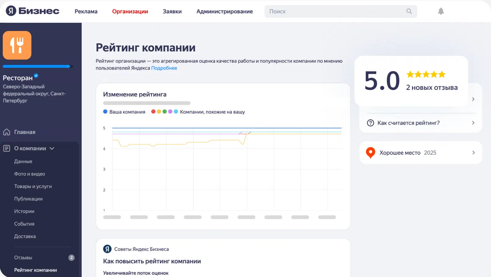Select Рейтинг компании in the sidebar

pos(35,270)
